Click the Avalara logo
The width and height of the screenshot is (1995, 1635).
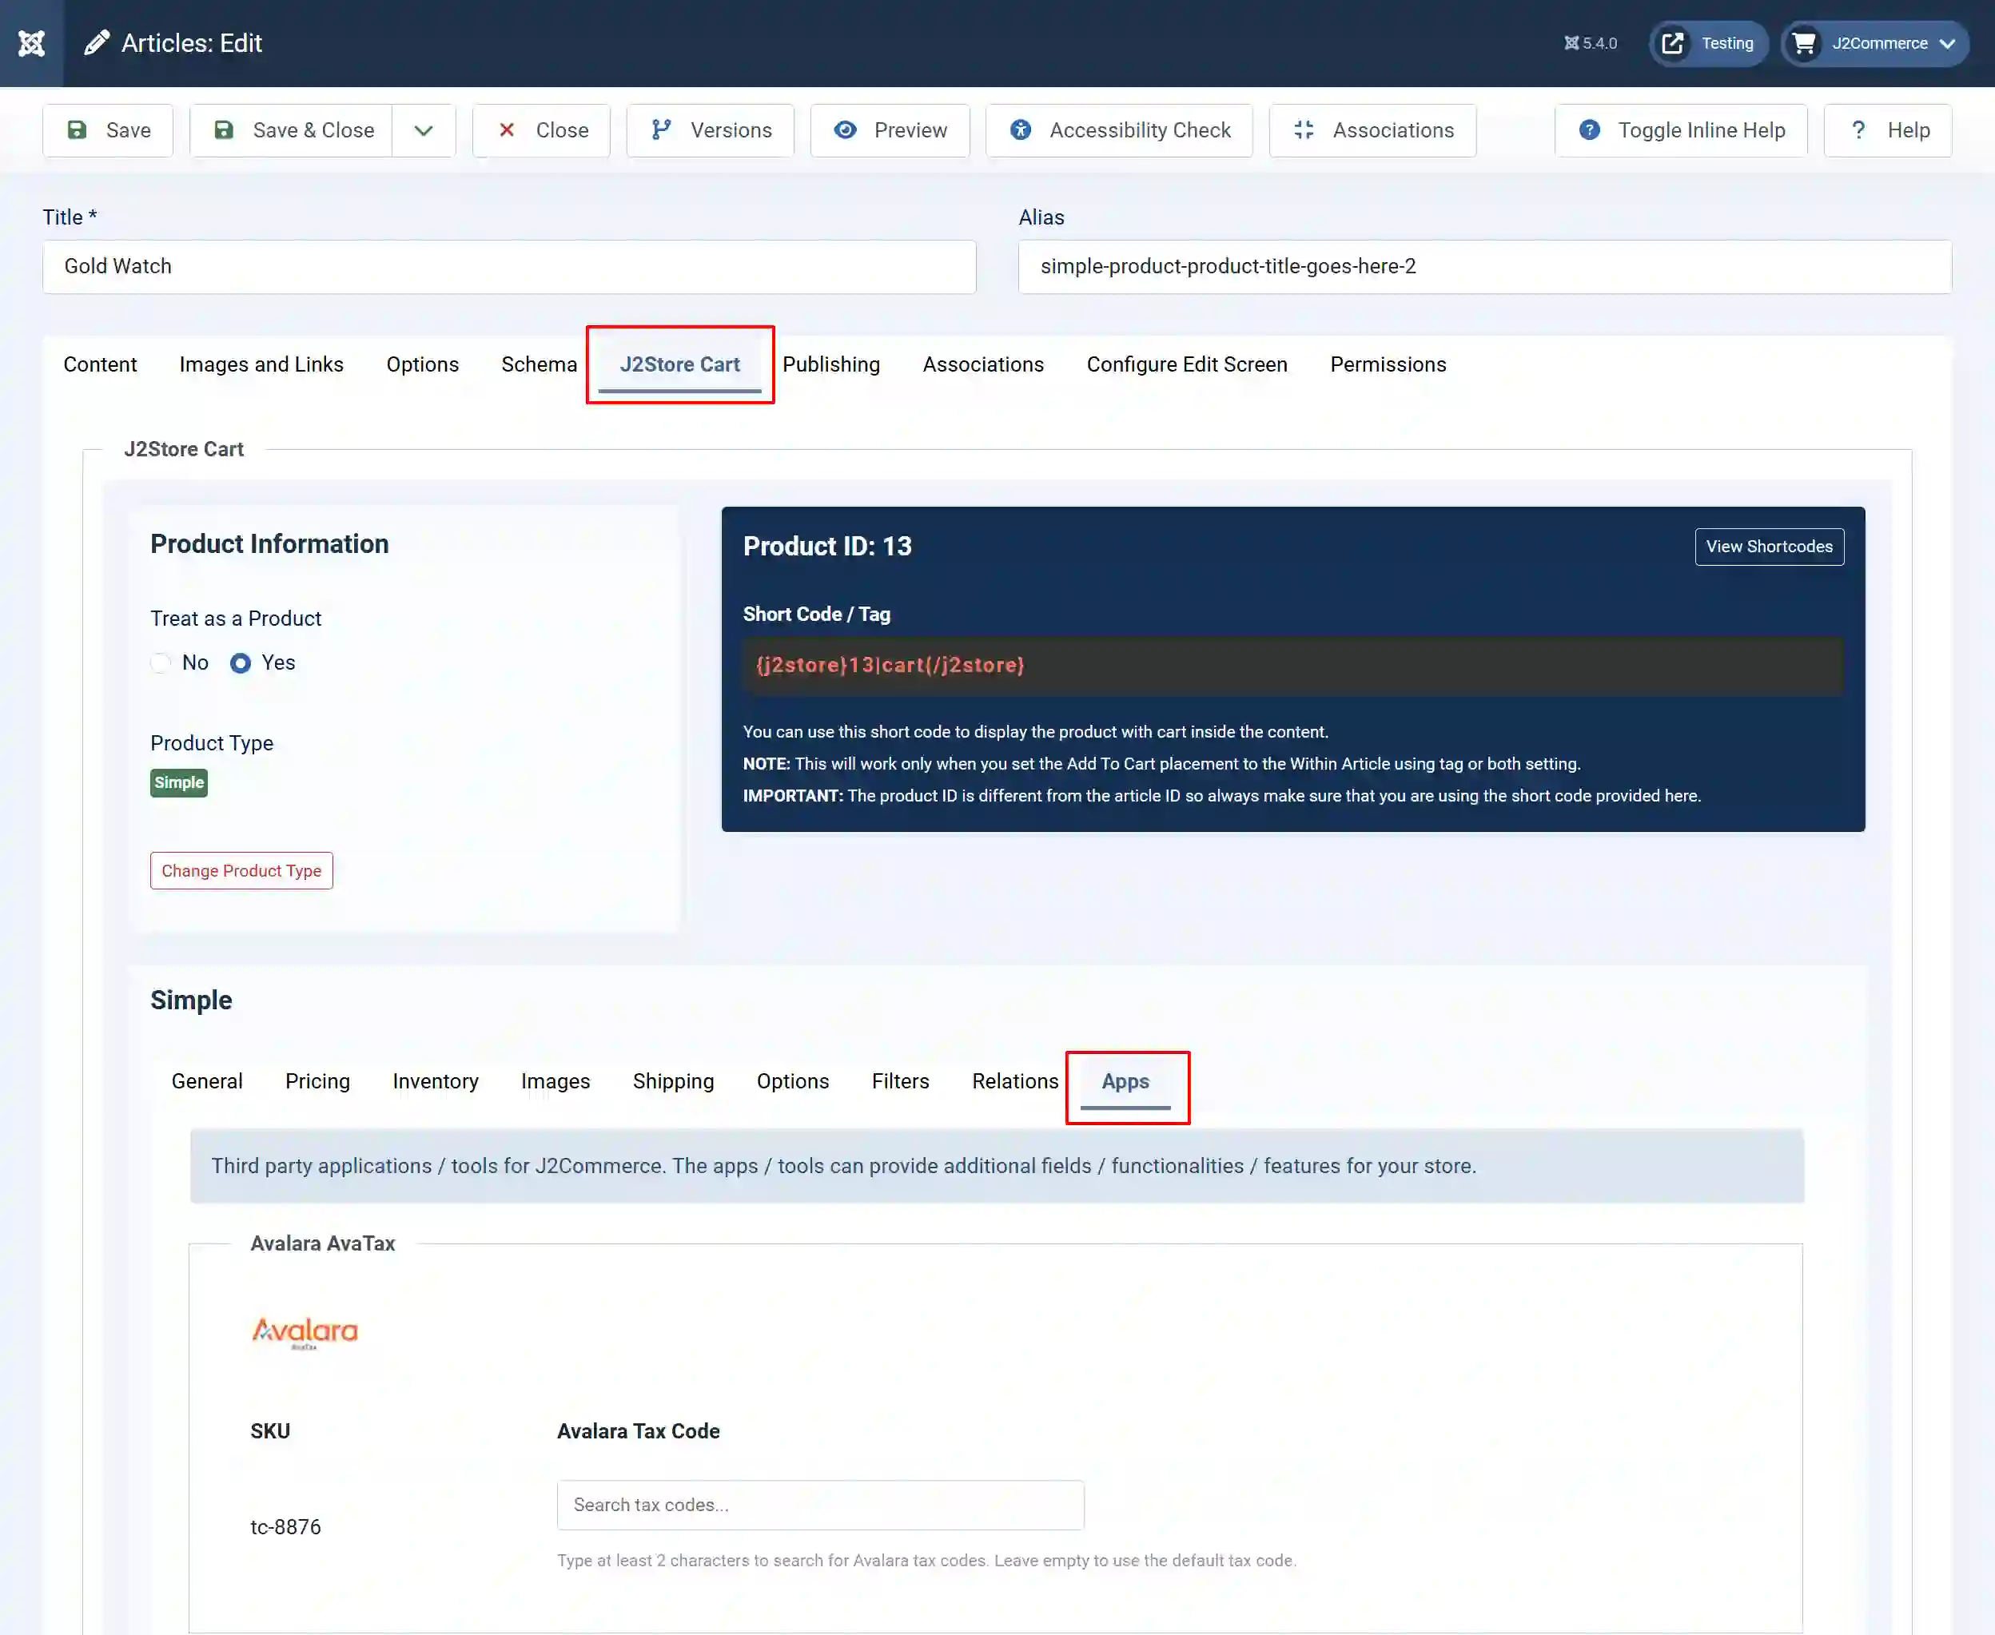click(x=305, y=1333)
